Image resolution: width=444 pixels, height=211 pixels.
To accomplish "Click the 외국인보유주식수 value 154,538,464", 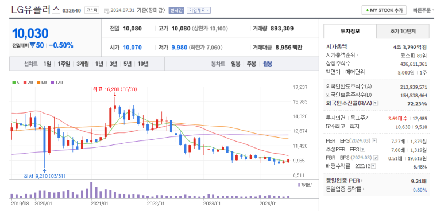I will point(414,95).
